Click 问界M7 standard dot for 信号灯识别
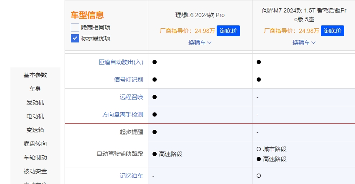The width and height of the screenshot is (355, 184). 259,80
